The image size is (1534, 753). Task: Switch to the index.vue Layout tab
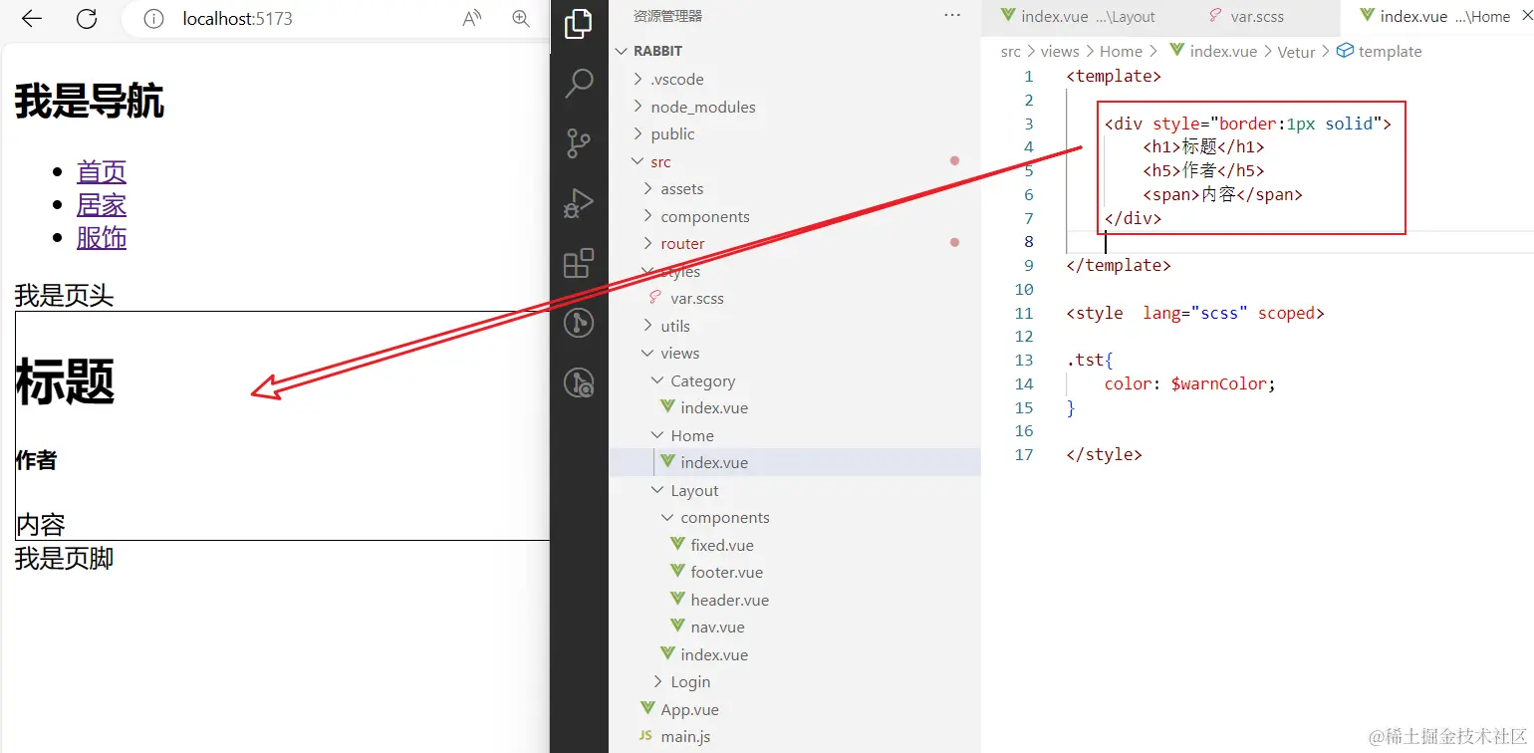(x=1079, y=16)
